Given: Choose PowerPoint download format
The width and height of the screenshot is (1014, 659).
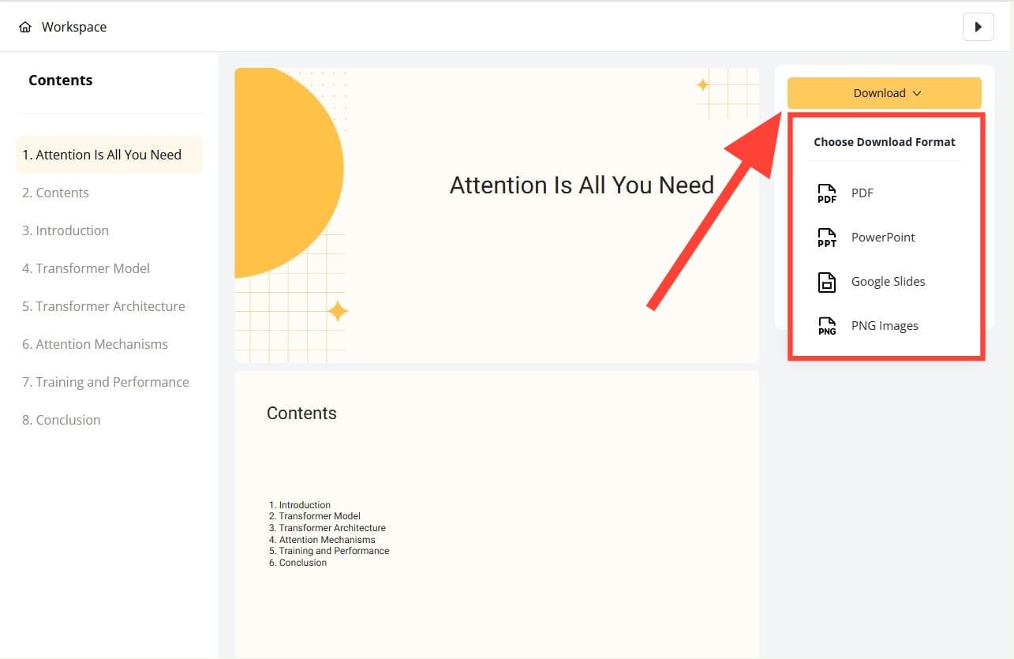Looking at the screenshot, I should click(885, 238).
